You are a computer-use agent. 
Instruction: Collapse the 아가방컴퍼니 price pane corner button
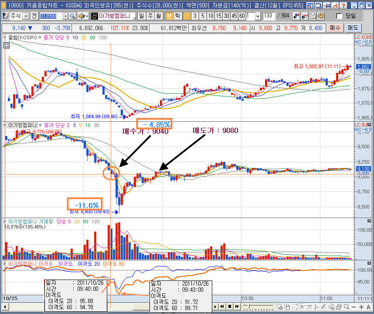tap(369, 125)
